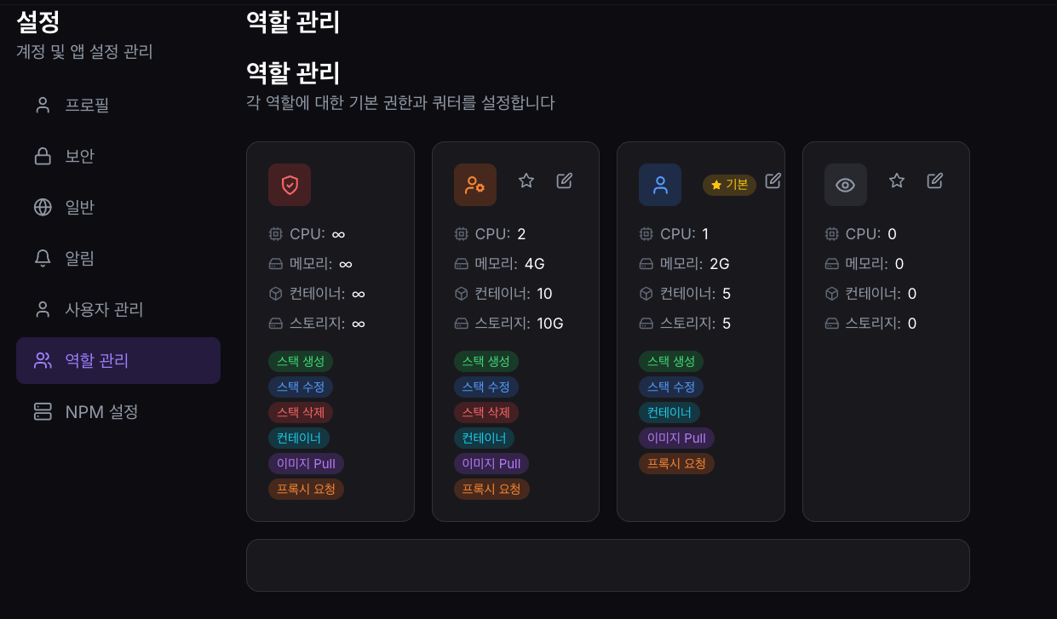Click the edit pencil on viewer role card
Viewport: 1057px width, 619px height.
(934, 180)
